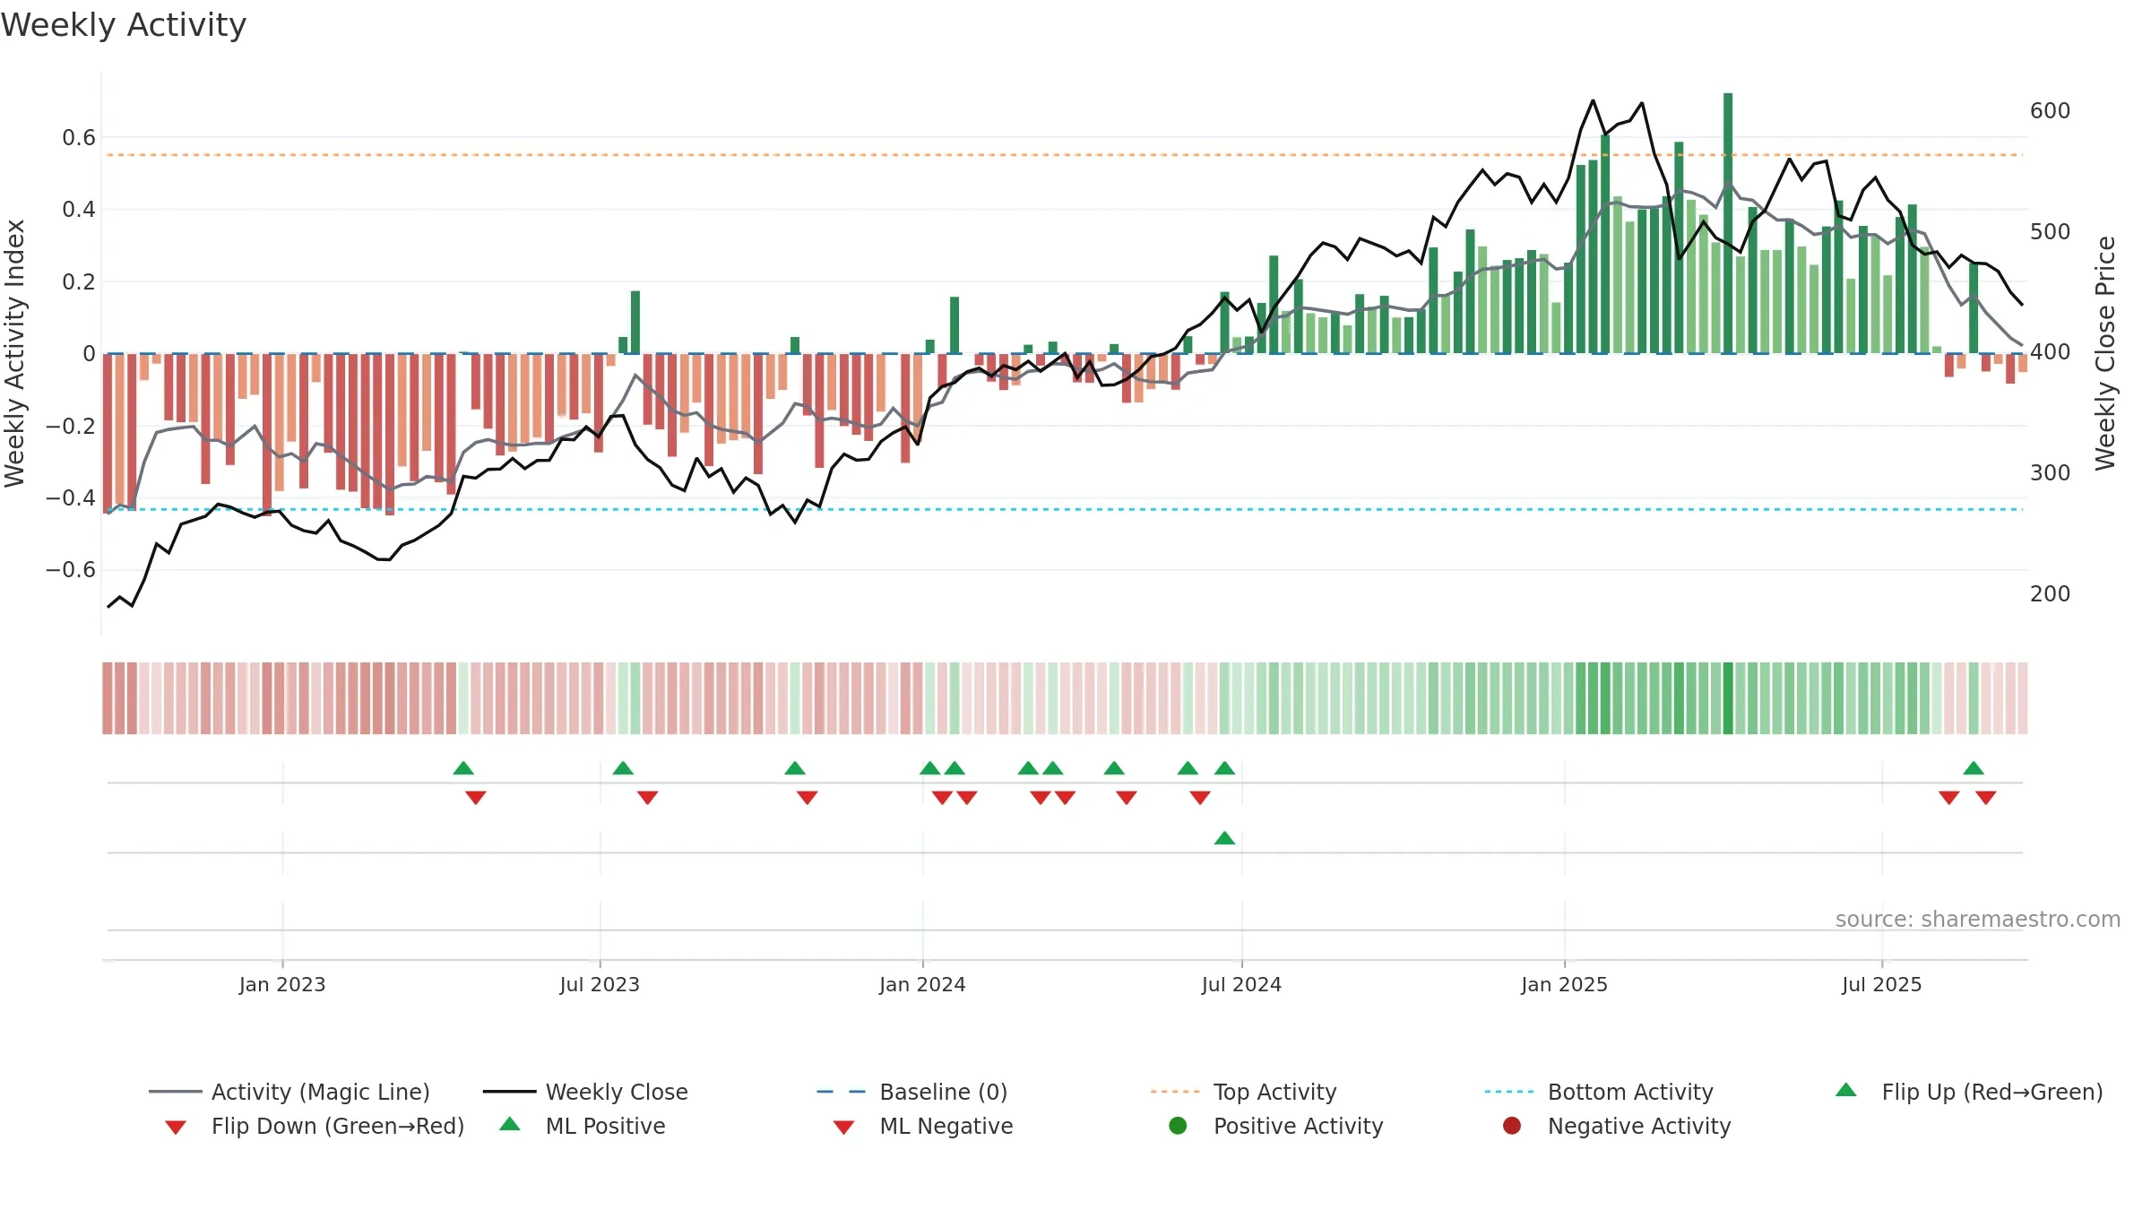The image size is (2151, 1210).
Task: Click the 300 tick on price axis
Action: pyautogui.click(x=2050, y=472)
